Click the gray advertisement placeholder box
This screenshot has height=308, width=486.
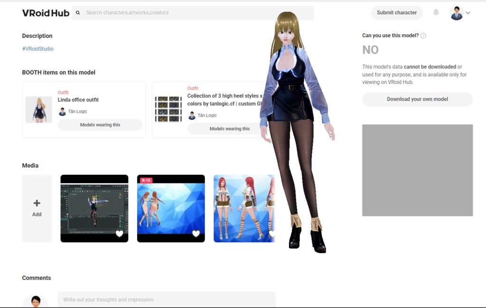[x=417, y=170]
